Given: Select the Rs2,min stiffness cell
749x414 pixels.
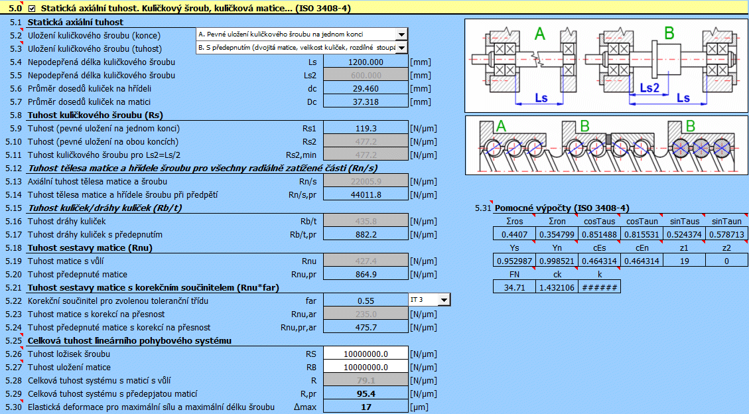Looking at the screenshot, I should tap(366, 155).
